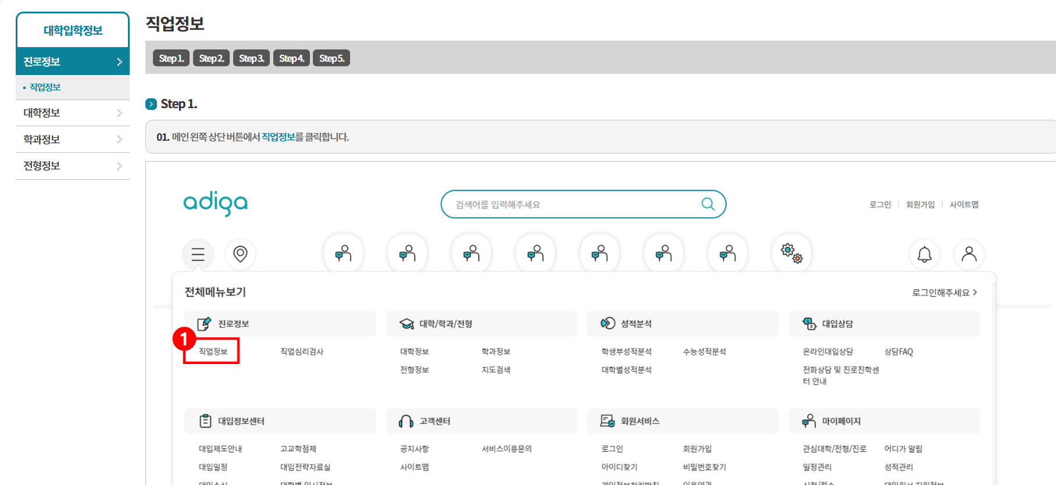The height and width of the screenshot is (485, 1056).
Task: Click 사이트맵 link in top-right header
Action: (x=964, y=205)
